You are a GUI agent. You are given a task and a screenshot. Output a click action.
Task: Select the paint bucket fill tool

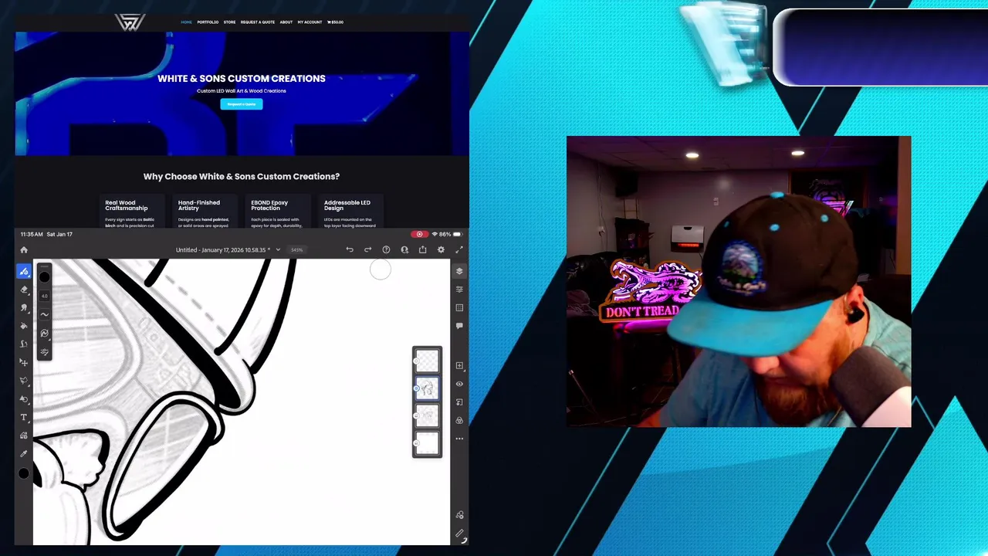coord(24,326)
